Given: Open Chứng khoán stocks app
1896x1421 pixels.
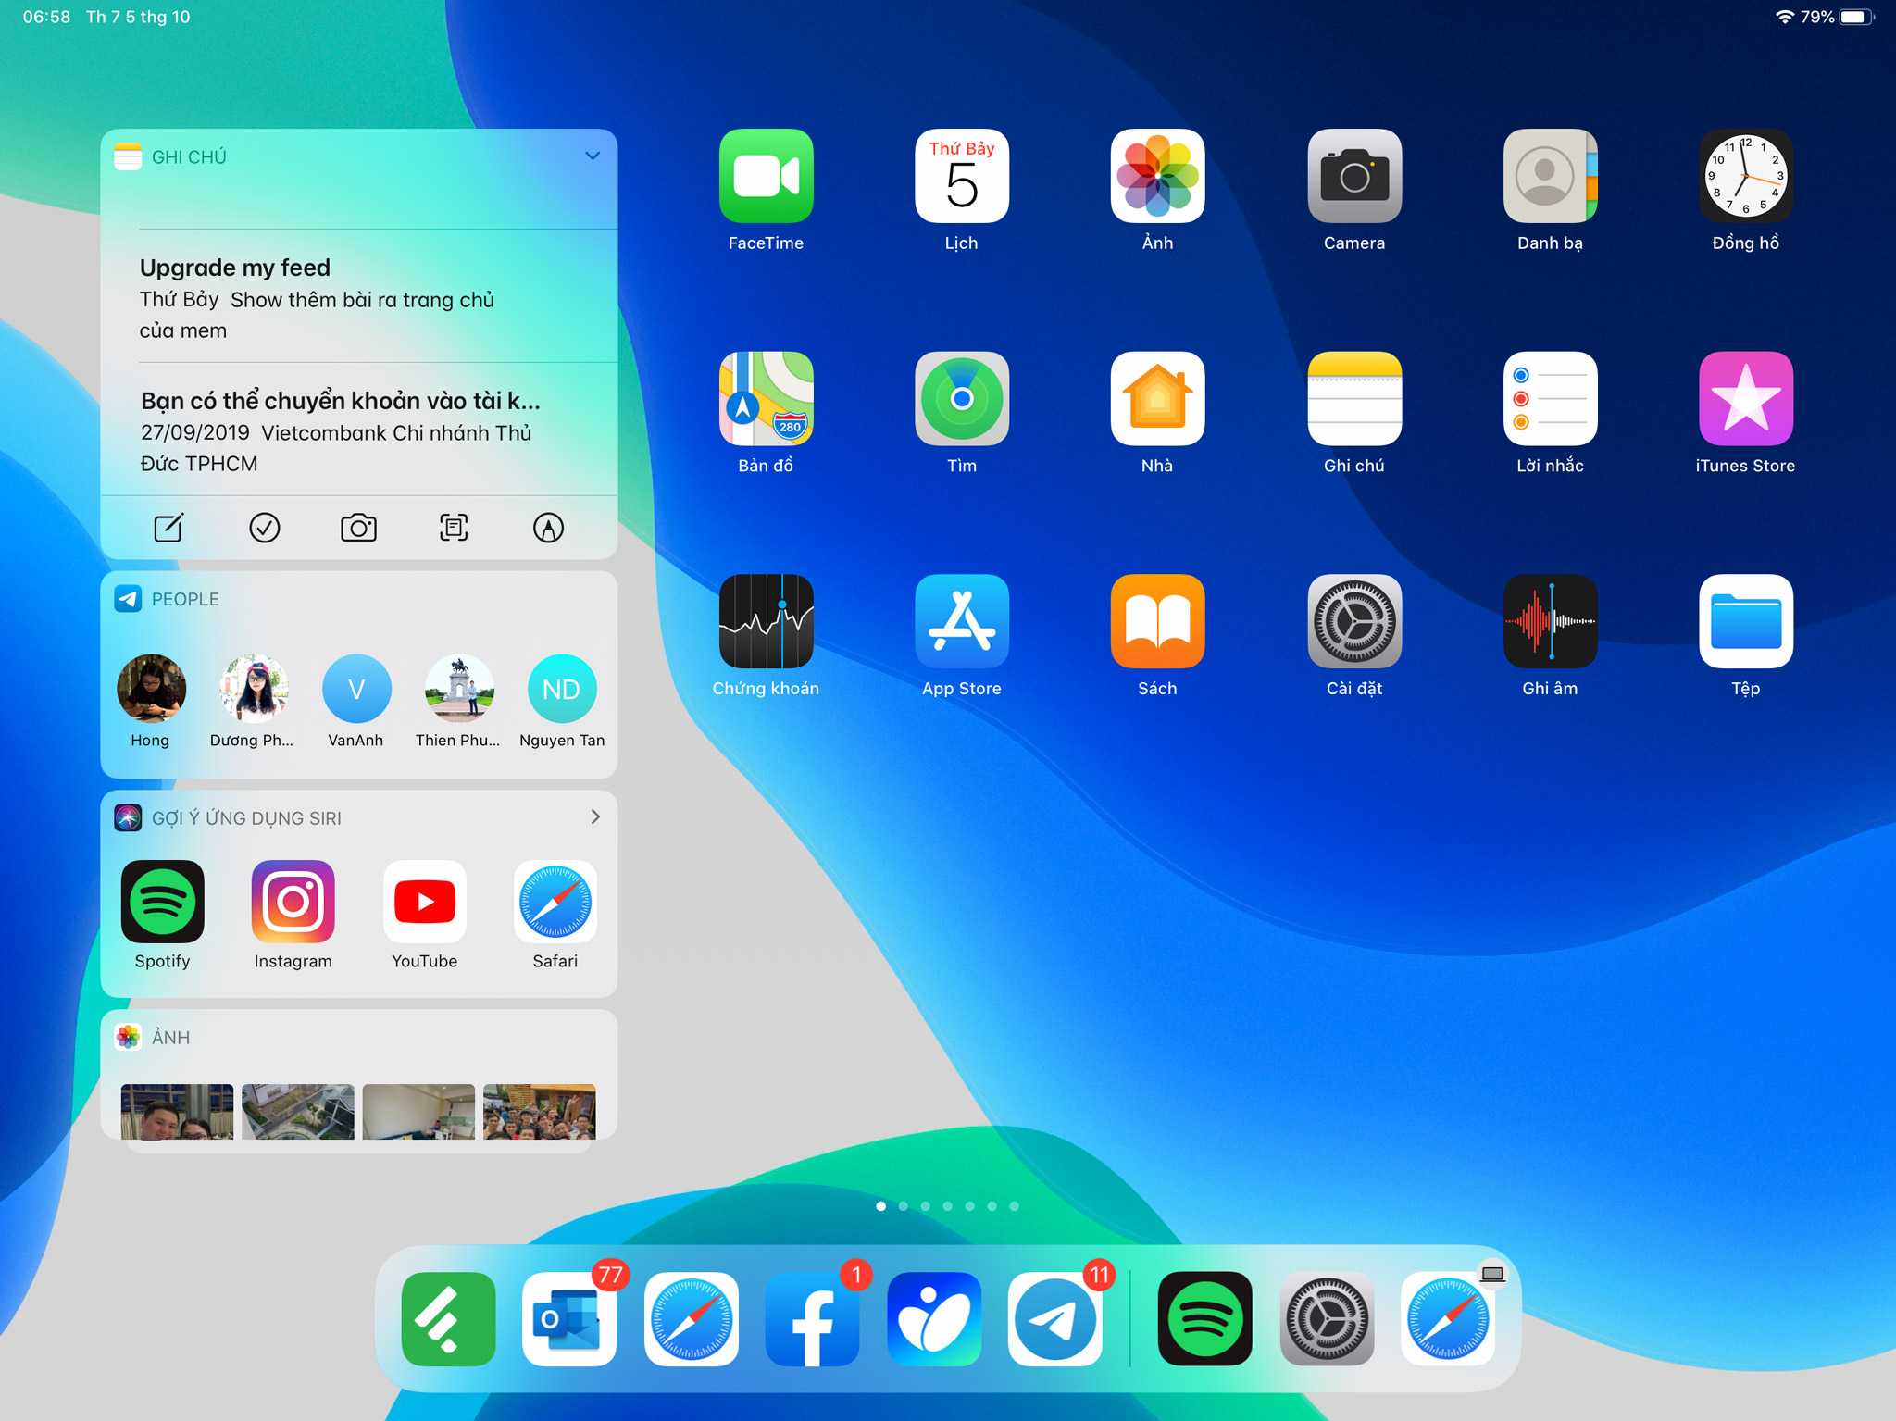Looking at the screenshot, I should [766, 621].
